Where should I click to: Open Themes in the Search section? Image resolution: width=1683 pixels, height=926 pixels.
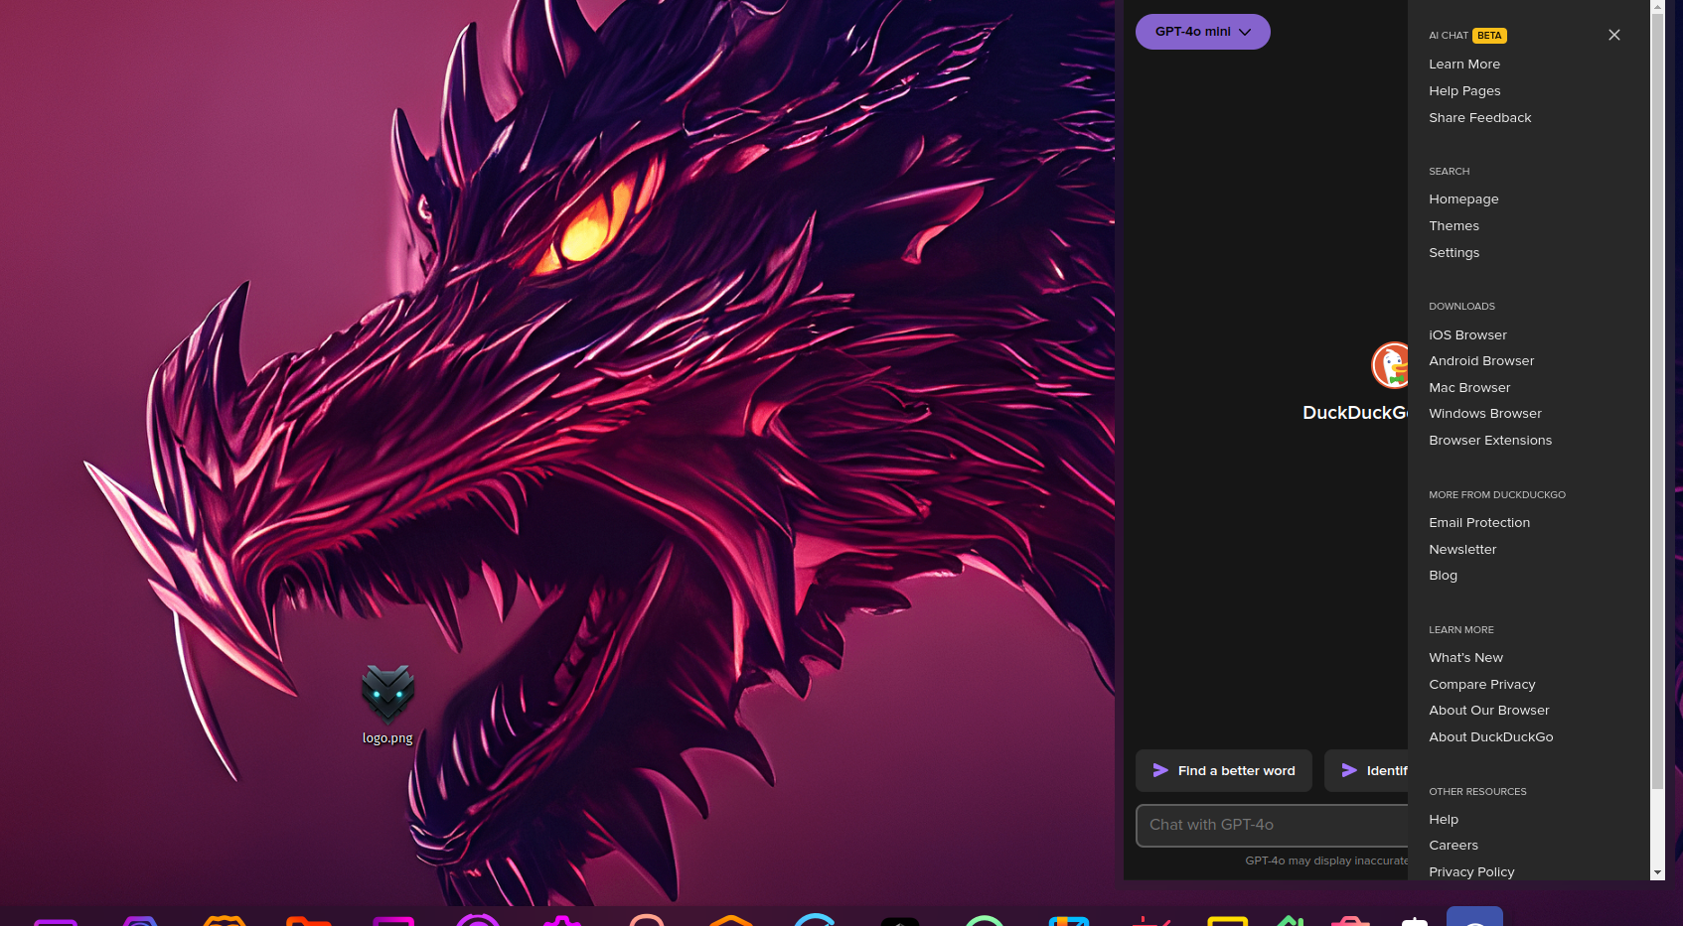[1453, 226]
